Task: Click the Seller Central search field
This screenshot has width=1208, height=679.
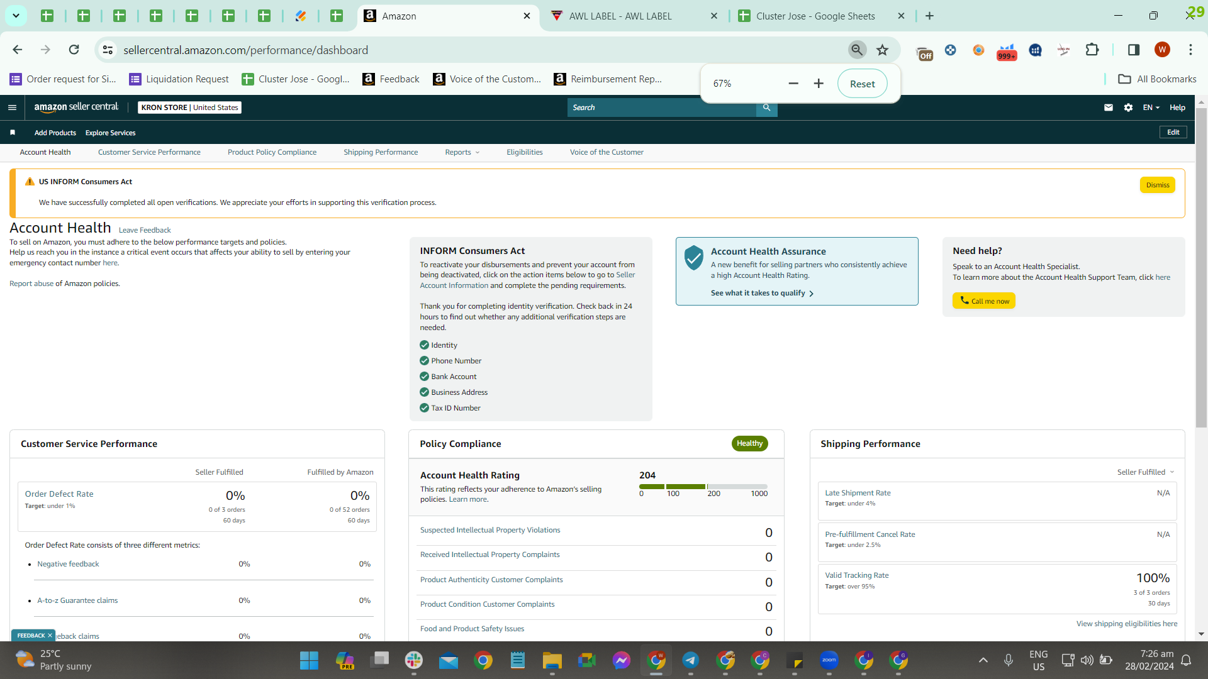Action: coord(662,108)
